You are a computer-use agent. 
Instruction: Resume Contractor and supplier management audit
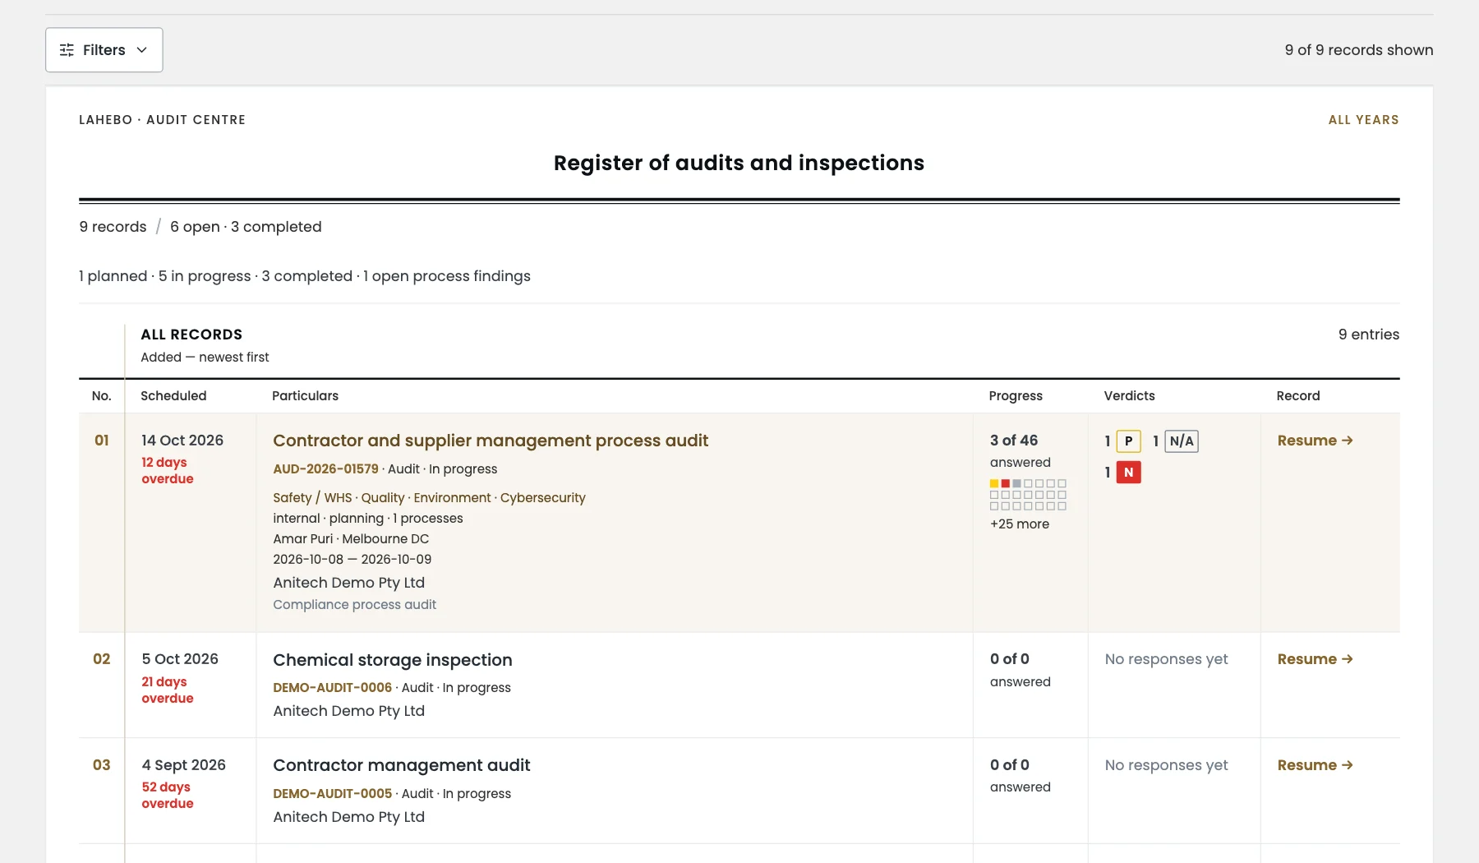(x=1315, y=441)
